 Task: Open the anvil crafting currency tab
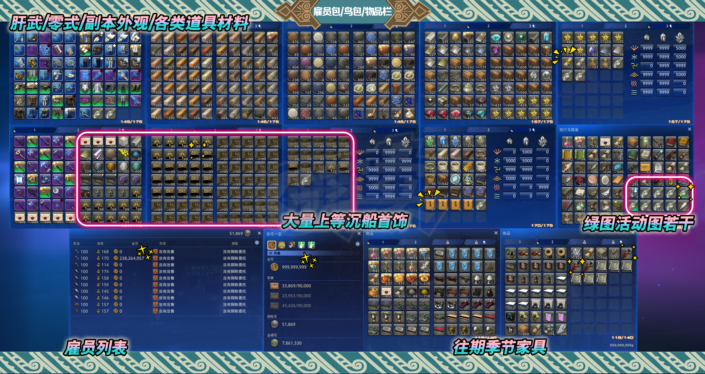(291, 245)
